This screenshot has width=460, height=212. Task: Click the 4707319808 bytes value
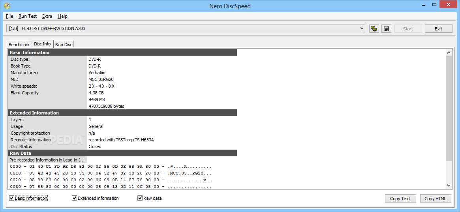(x=106, y=106)
